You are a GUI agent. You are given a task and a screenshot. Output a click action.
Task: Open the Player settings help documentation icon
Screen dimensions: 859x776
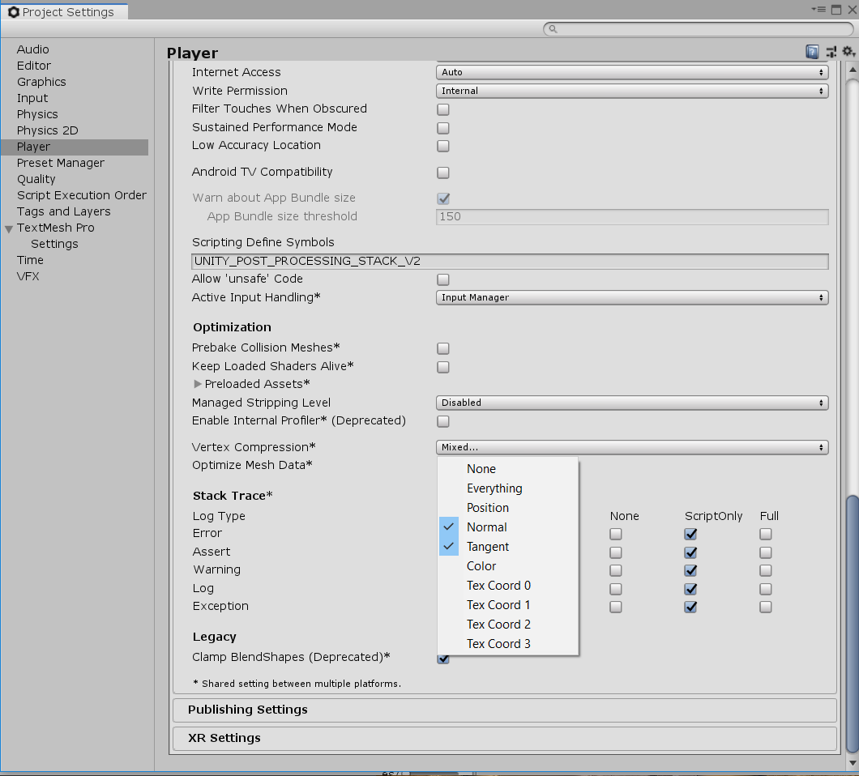pyautogui.click(x=812, y=51)
